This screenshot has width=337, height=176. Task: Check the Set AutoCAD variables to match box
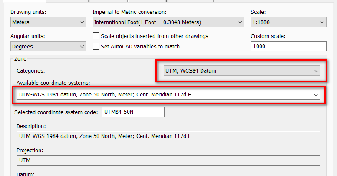point(96,46)
